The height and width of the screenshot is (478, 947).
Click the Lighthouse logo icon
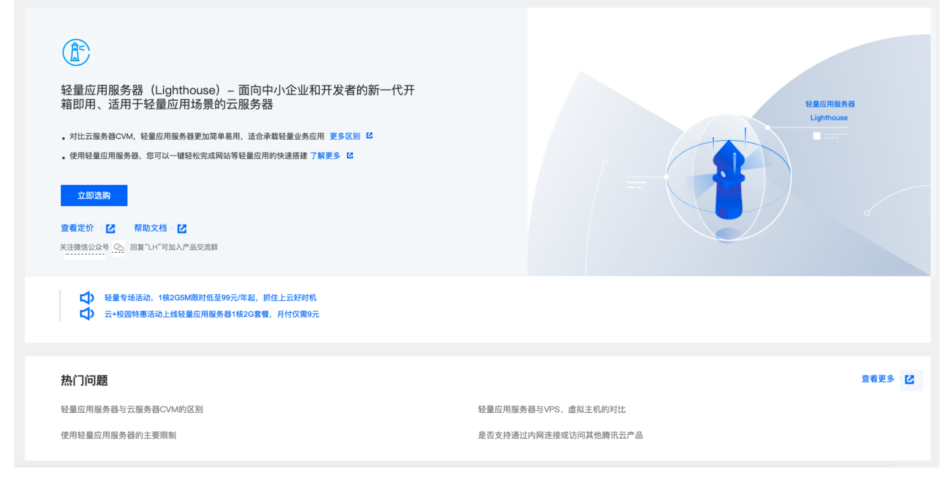click(76, 52)
